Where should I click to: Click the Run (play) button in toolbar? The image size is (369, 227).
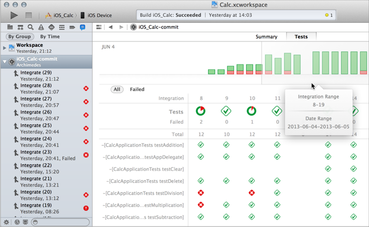(14, 15)
